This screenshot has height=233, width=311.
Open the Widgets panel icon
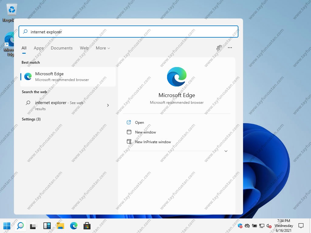point(47,226)
